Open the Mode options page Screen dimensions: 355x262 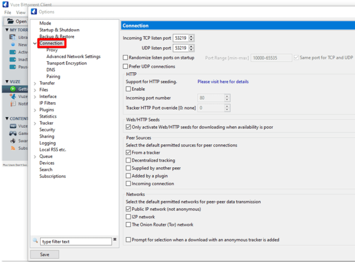45,23
